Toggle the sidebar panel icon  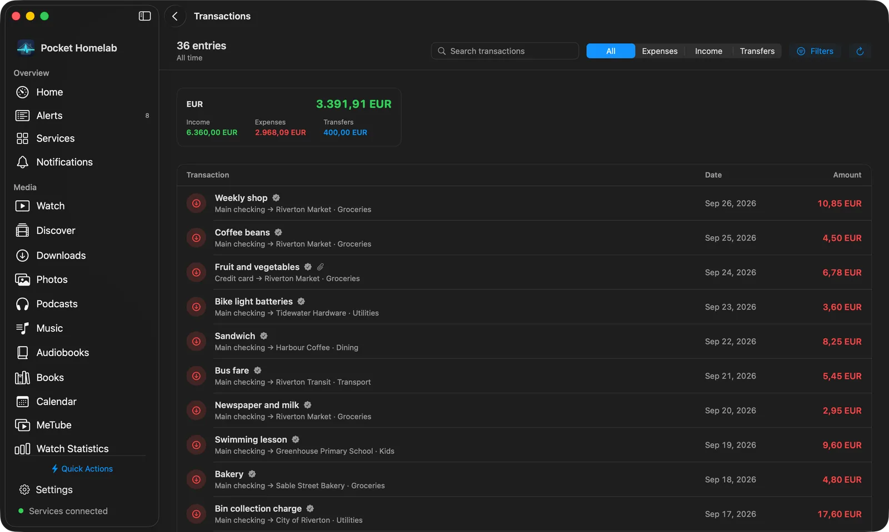click(x=144, y=16)
